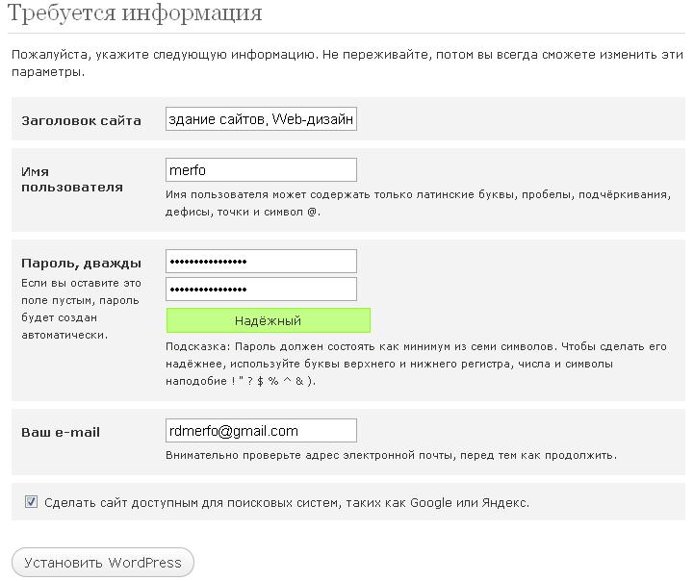The height and width of the screenshot is (581, 694).
Task: Click the site title input field
Action: [x=261, y=119]
